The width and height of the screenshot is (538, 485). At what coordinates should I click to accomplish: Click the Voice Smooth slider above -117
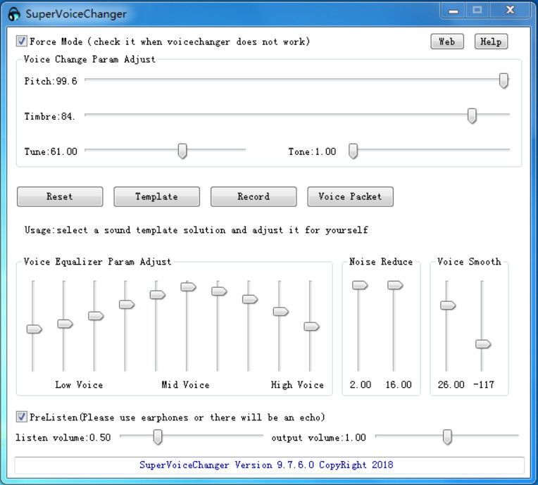tap(483, 344)
